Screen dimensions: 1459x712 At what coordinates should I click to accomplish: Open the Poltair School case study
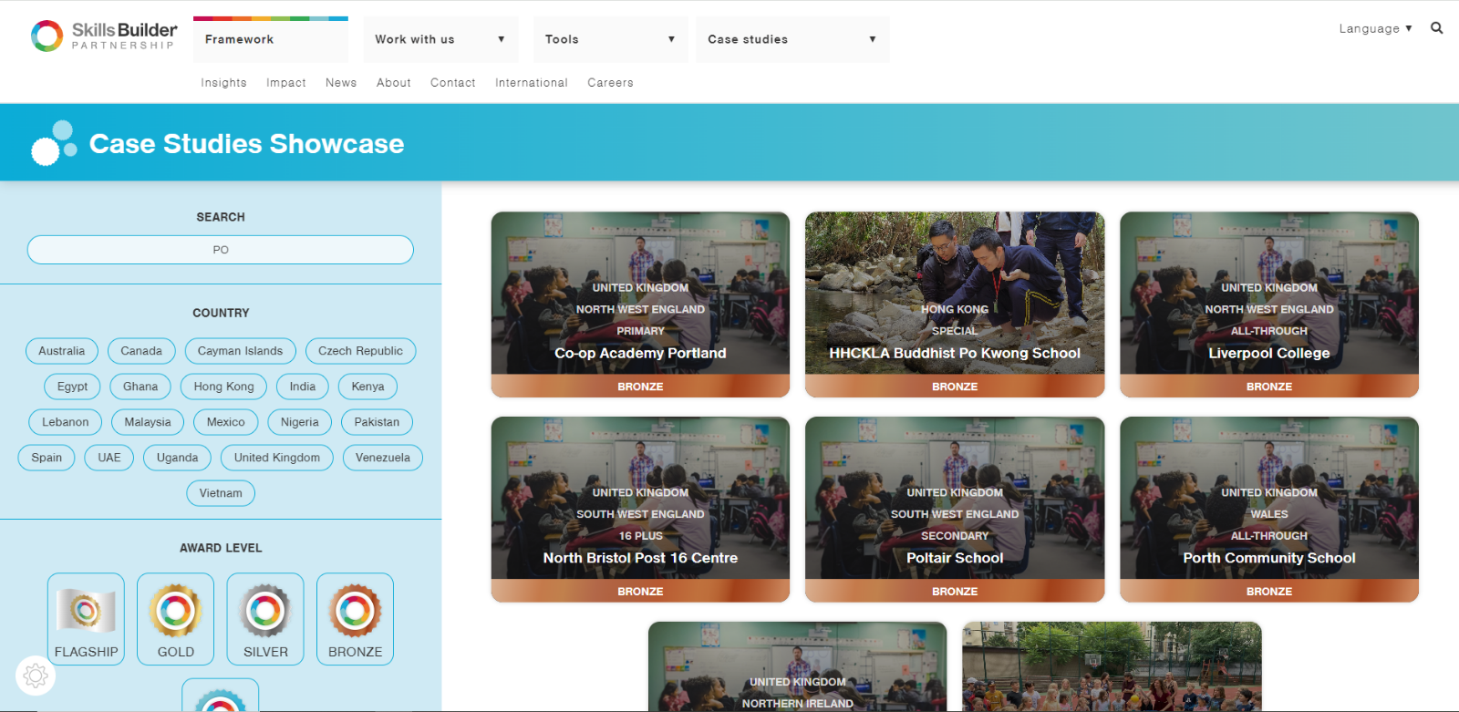coord(955,510)
